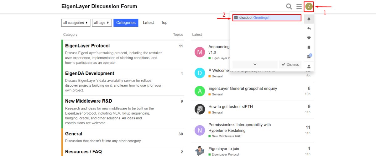The image size is (376, 156).
Task: Open the search magnifier icon
Action: tap(289, 7)
